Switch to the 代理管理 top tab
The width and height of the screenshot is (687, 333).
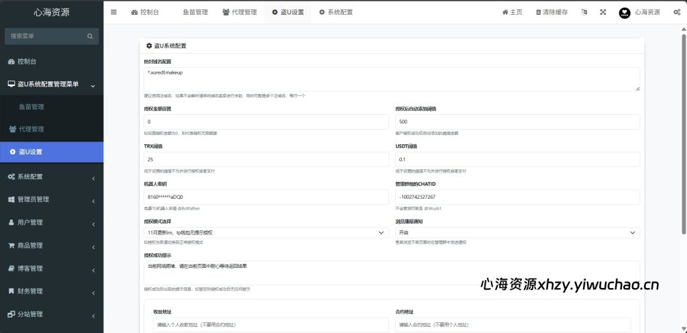coord(240,12)
